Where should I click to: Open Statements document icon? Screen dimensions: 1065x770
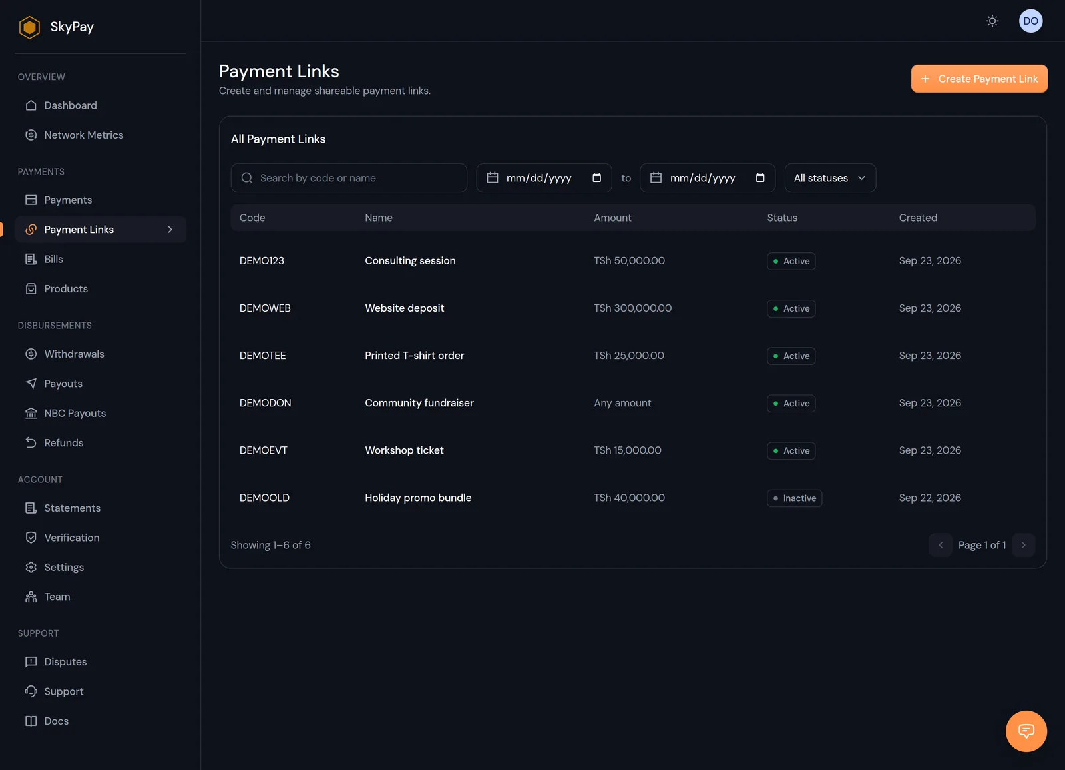pyautogui.click(x=31, y=508)
